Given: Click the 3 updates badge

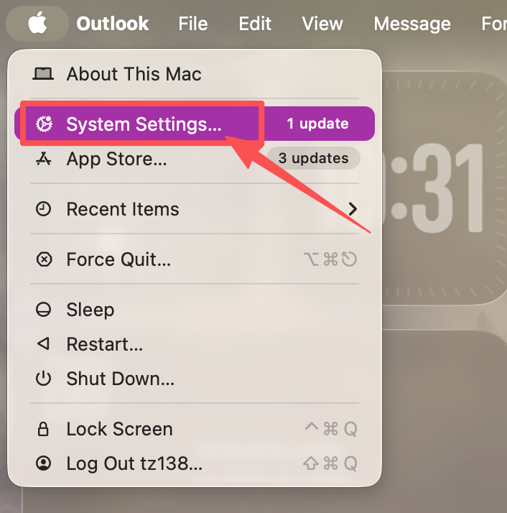Looking at the screenshot, I should coord(314,158).
